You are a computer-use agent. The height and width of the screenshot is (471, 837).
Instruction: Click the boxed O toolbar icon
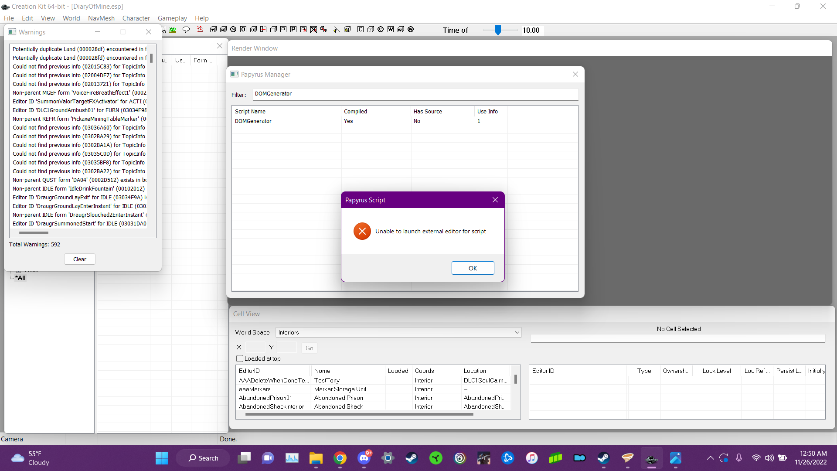coord(243,30)
